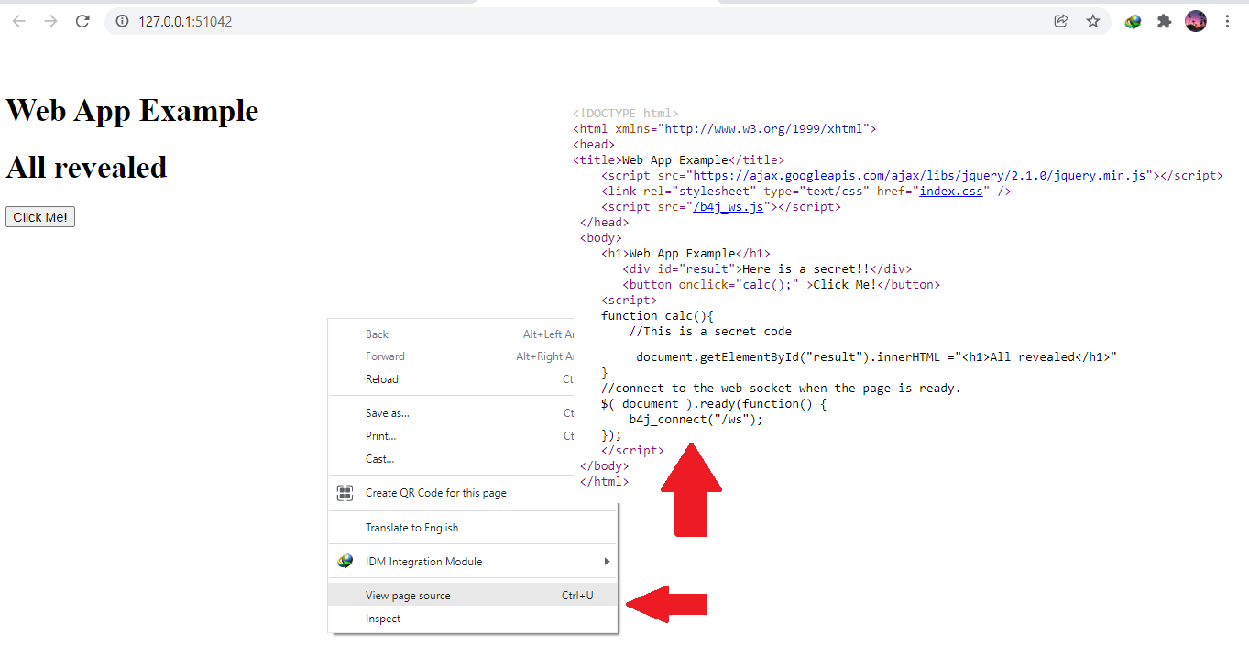Click the html xmlns source line
Screen dimensions: 1249x646
click(x=725, y=129)
